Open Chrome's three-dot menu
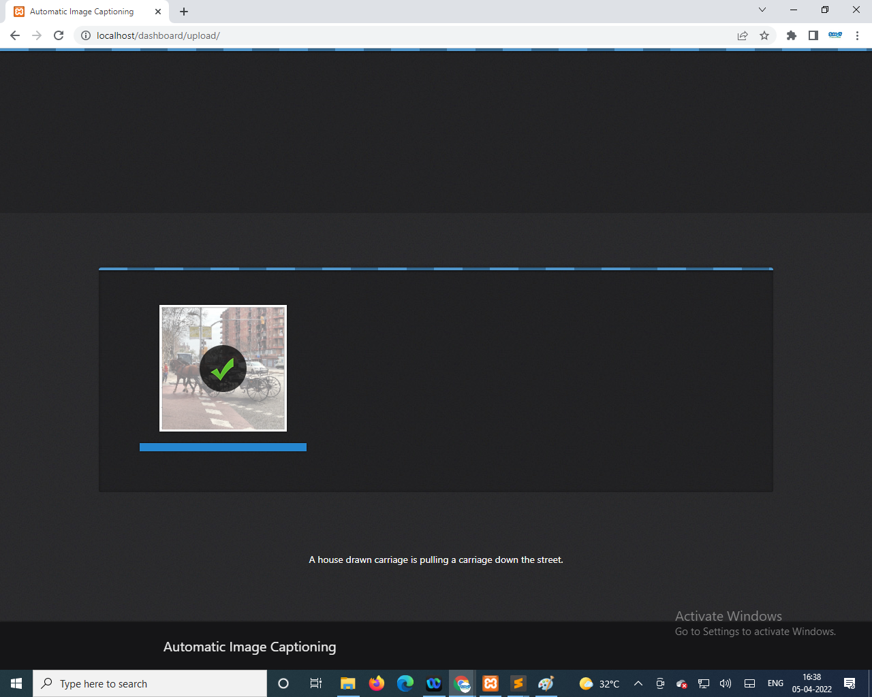Viewport: 872px width, 697px height. [x=857, y=35]
